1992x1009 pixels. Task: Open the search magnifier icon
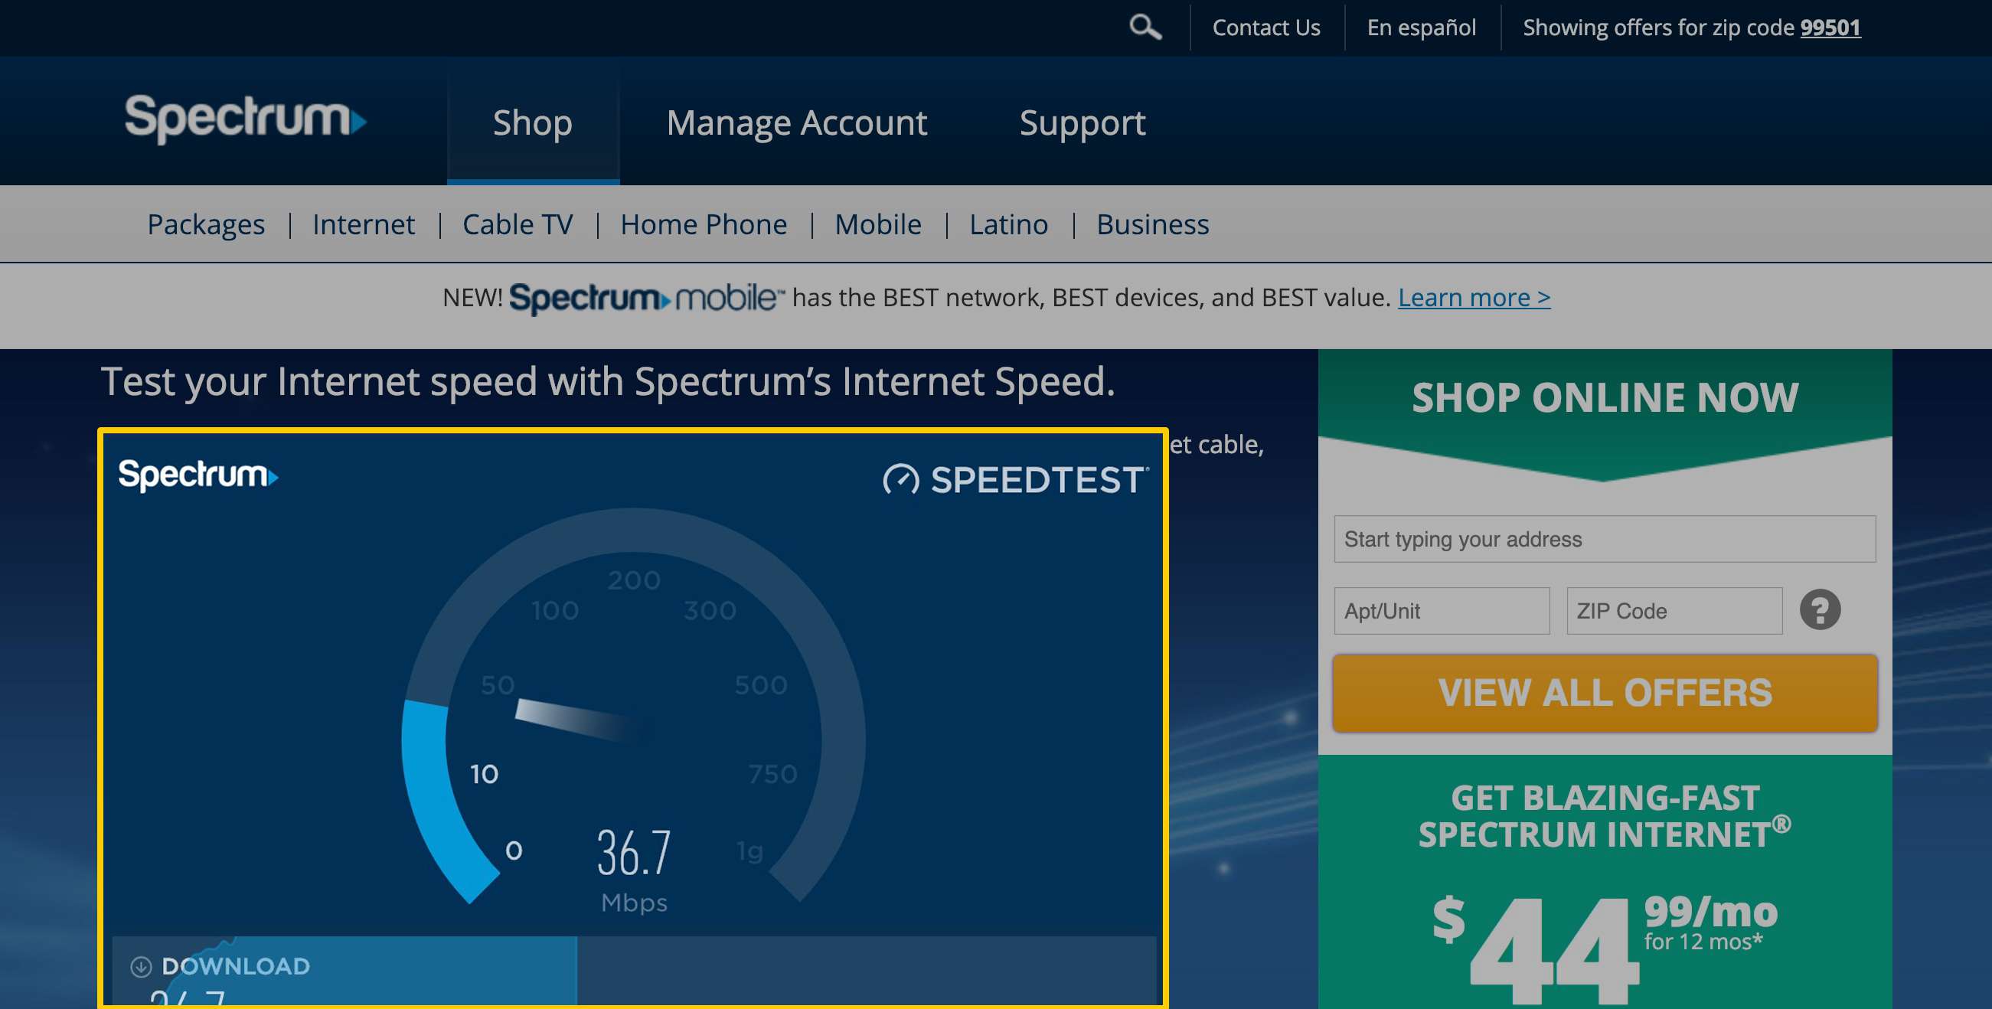(x=1145, y=27)
